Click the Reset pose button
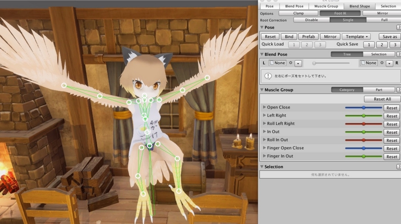Viewport: 401px width, 224px height. coord(270,36)
